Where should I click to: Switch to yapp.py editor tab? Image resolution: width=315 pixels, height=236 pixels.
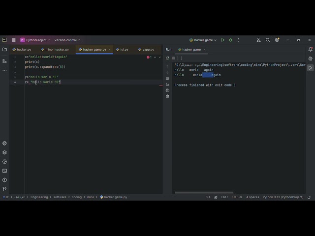point(146,50)
